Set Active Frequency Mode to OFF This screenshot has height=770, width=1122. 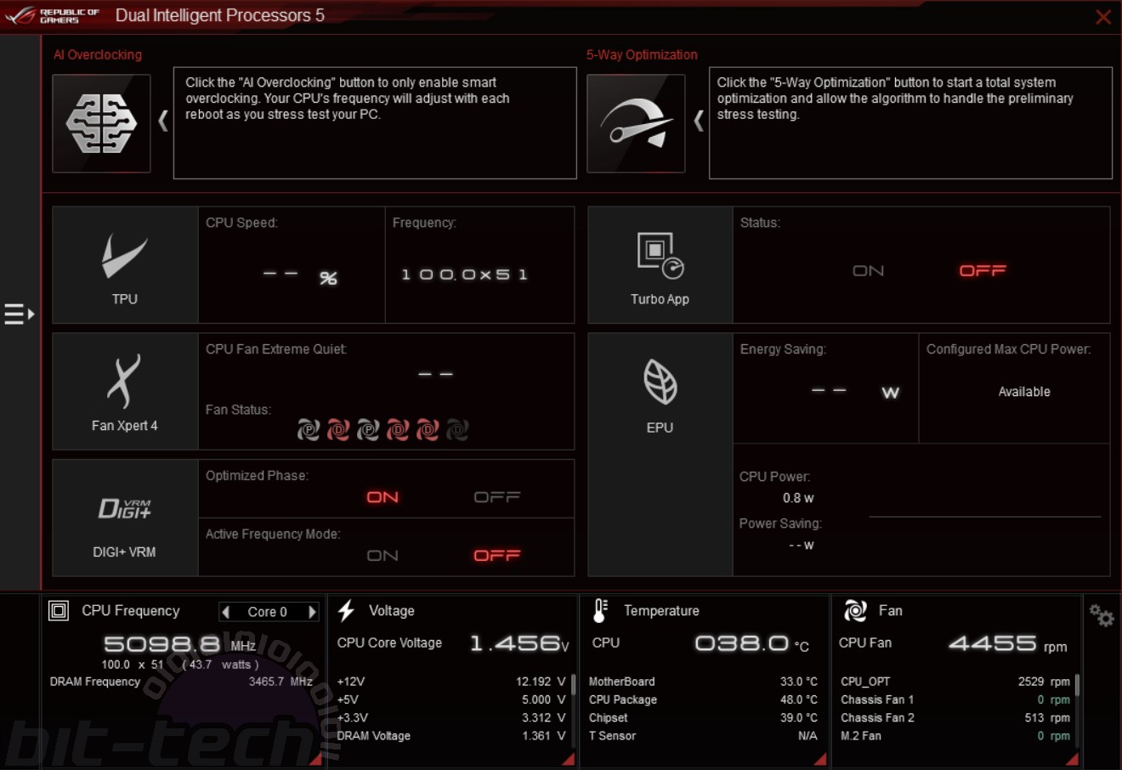tap(497, 555)
